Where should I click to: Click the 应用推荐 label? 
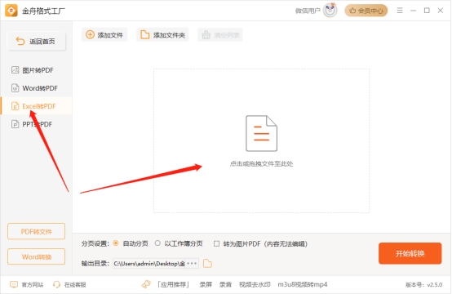[173, 284]
